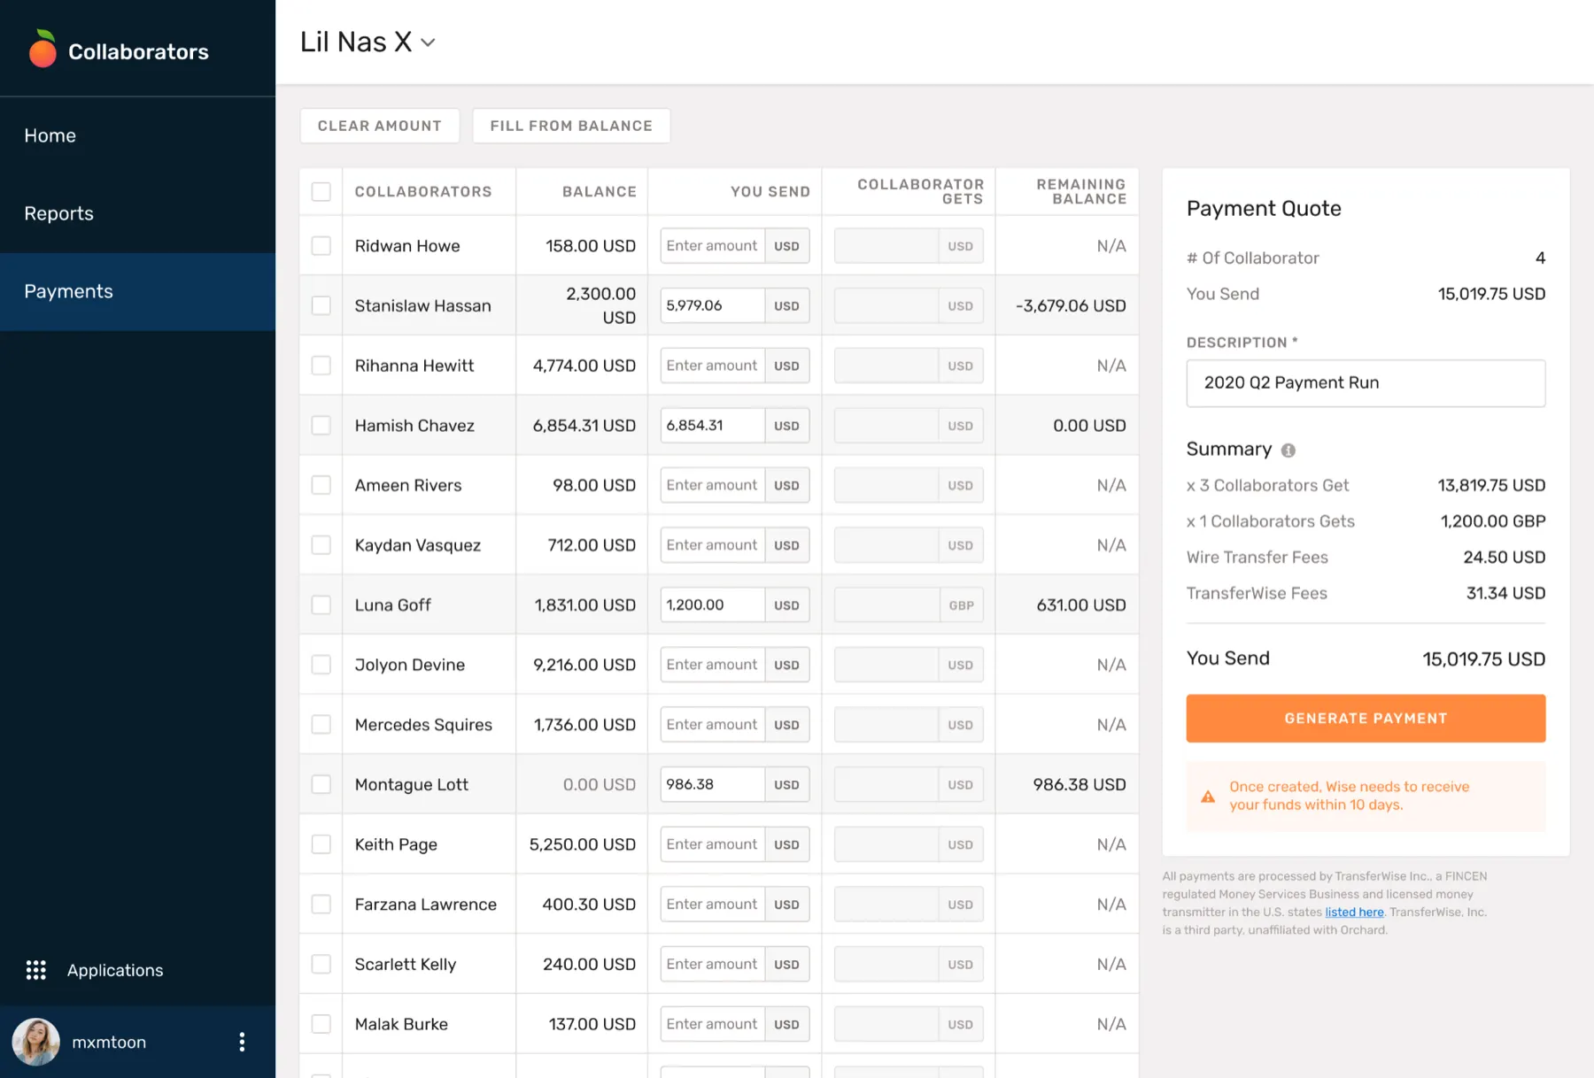Open the three-dot menu beside mxmtoon
This screenshot has height=1078, width=1594.
coord(242,1042)
